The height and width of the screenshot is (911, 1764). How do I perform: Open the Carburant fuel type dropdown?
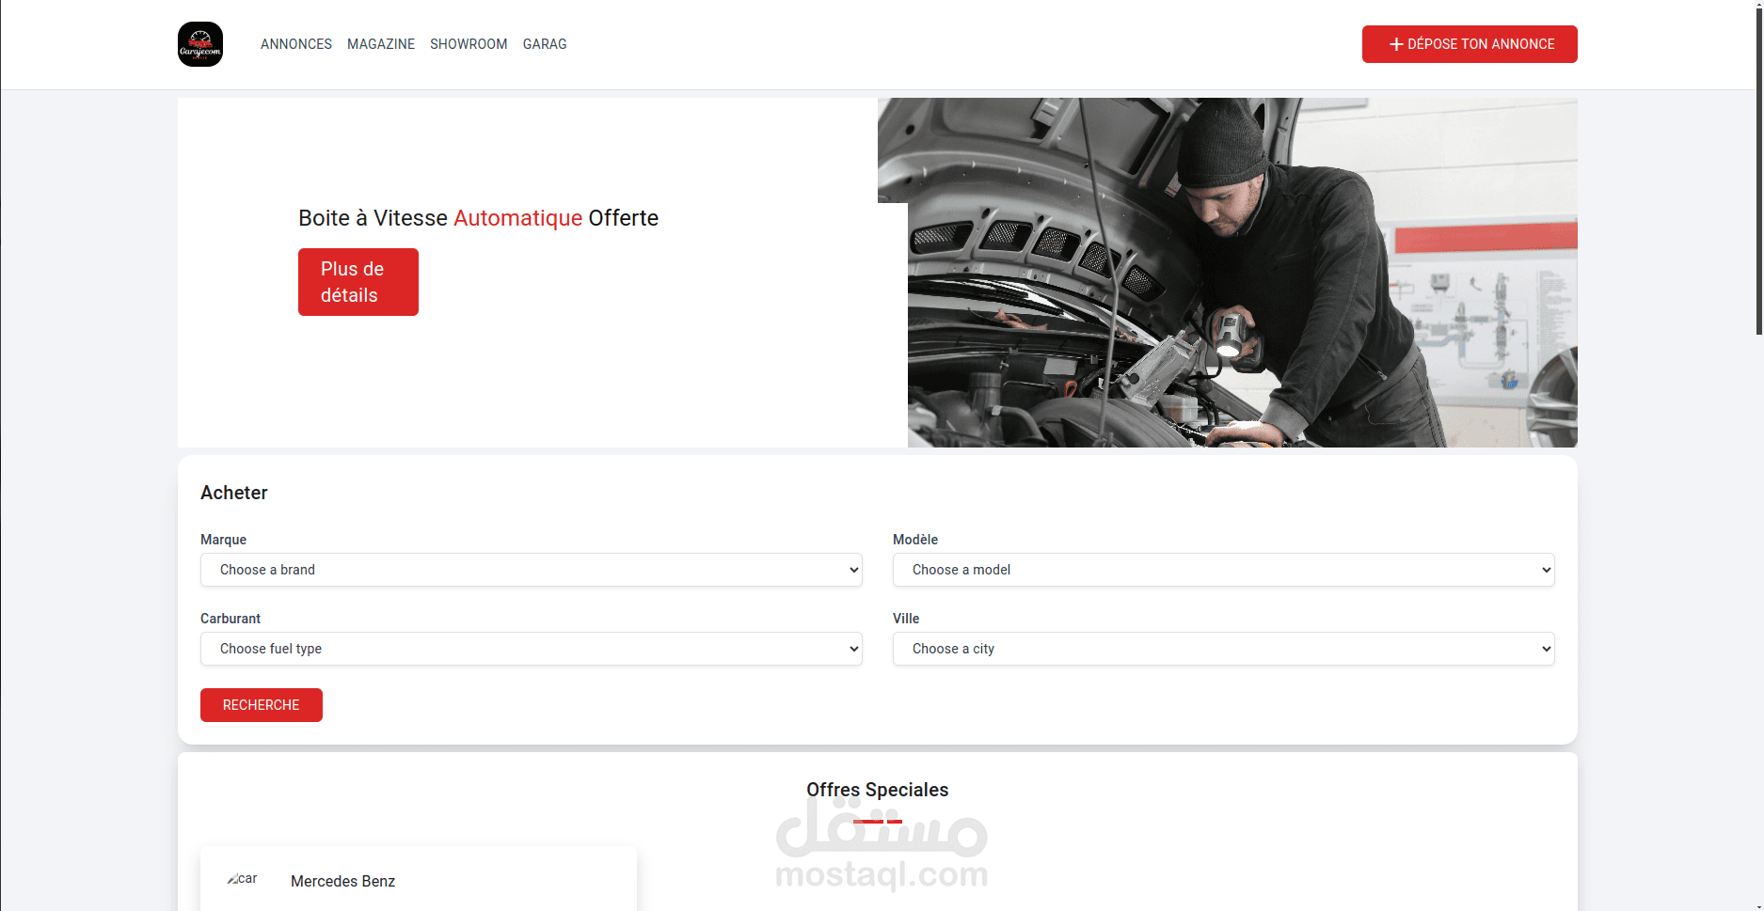pyautogui.click(x=532, y=649)
